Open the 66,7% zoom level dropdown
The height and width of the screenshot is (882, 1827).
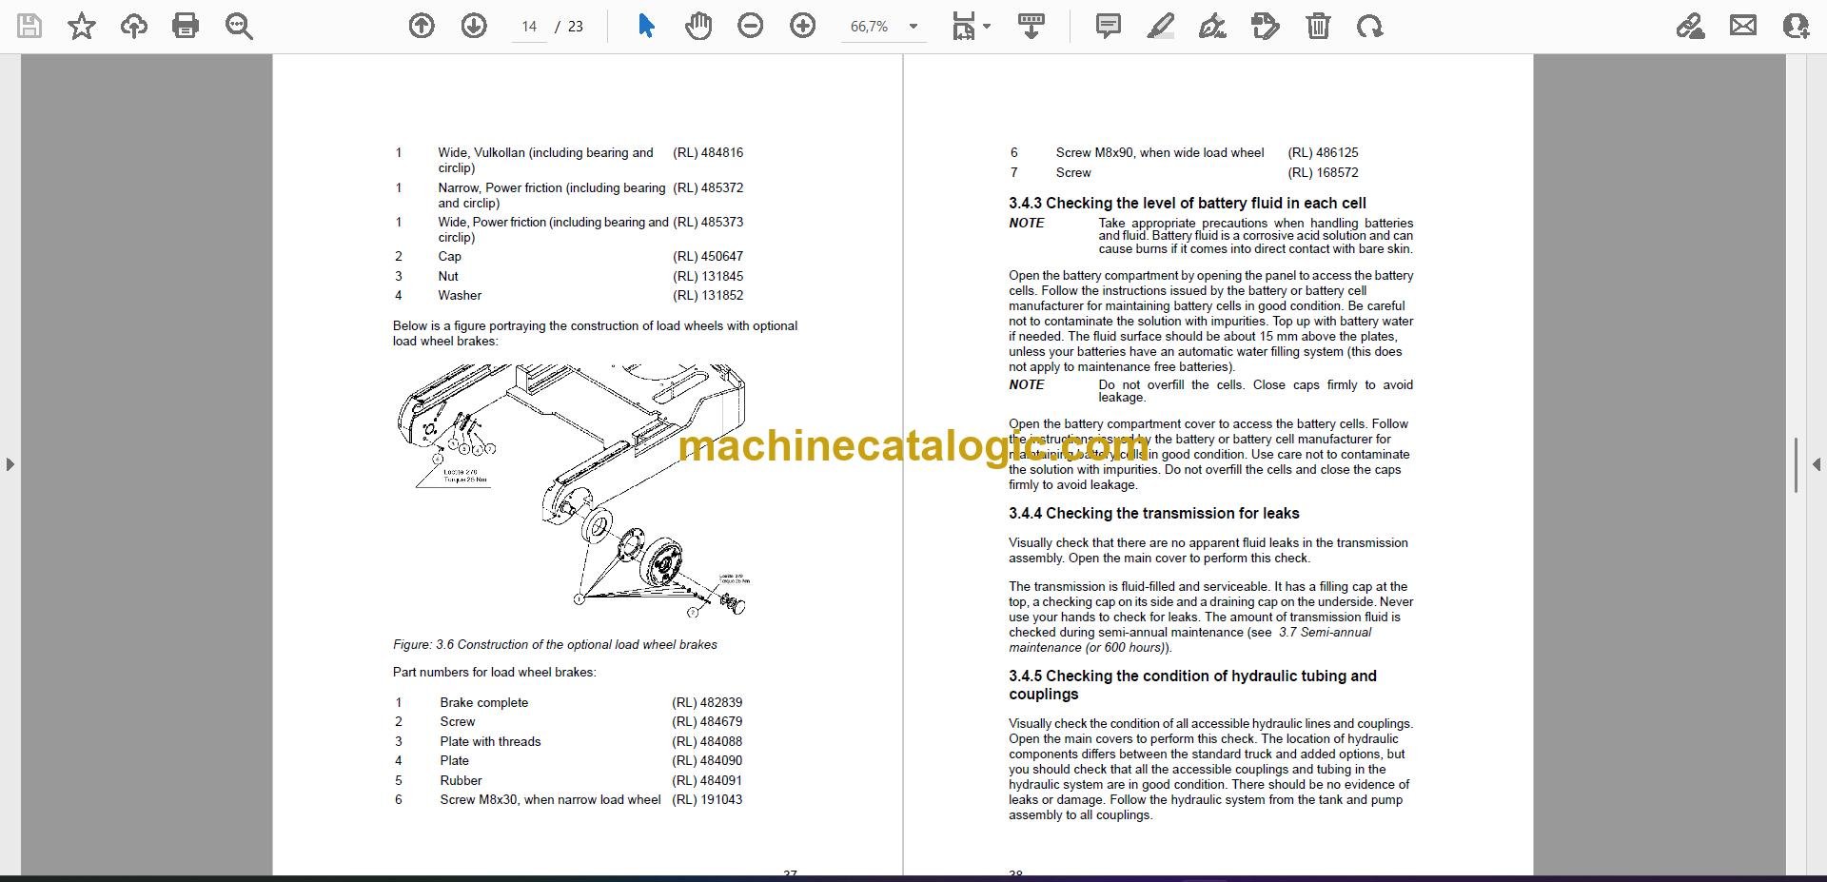point(883,27)
